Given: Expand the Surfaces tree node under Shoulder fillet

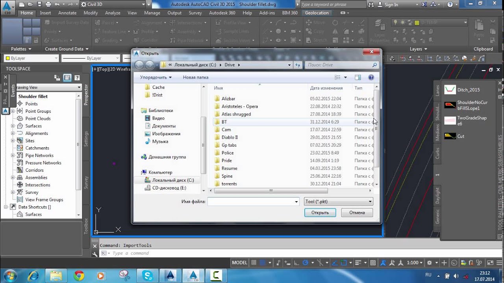Looking at the screenshot, I should coord(13,126).
